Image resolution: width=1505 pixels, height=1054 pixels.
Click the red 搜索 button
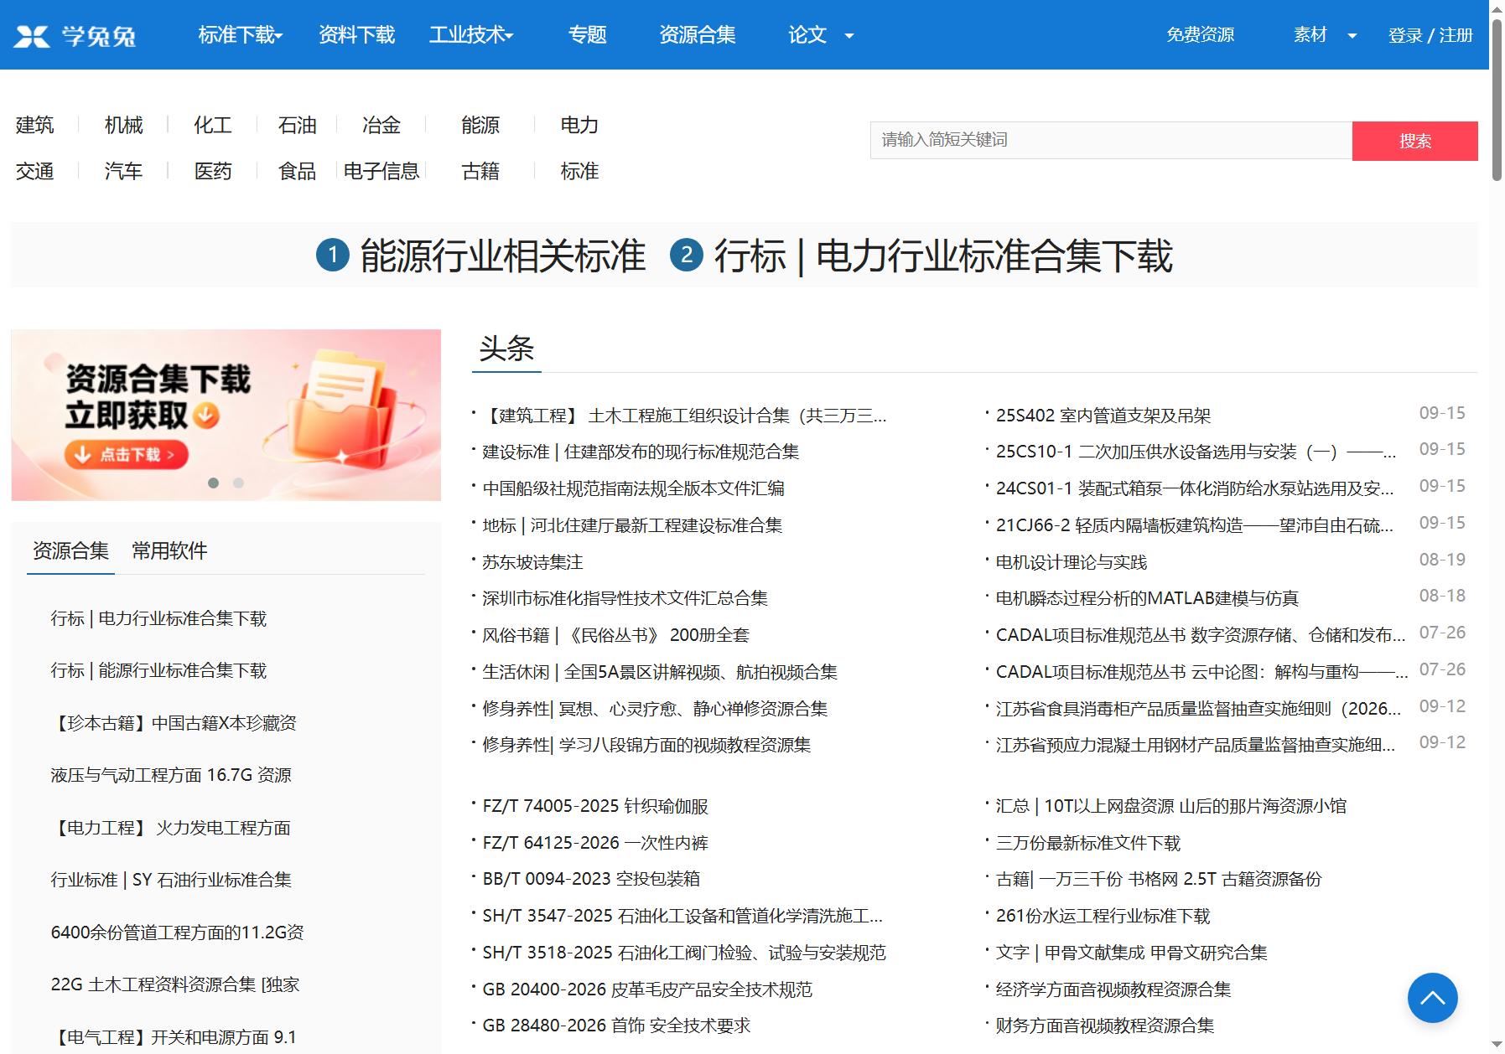point(1414,141)
